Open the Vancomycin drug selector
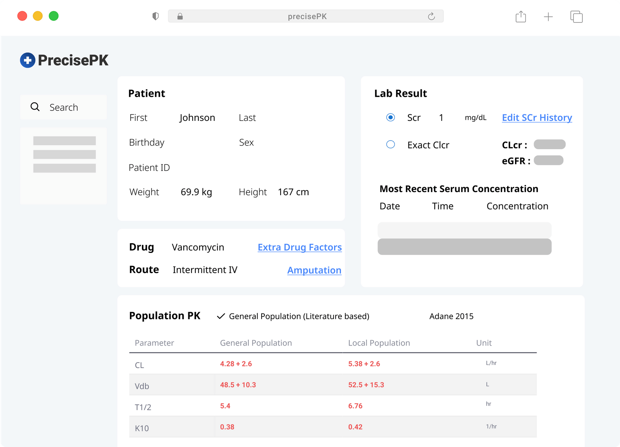The width and height of the screenshot is (620, 447). coord(198,247)
